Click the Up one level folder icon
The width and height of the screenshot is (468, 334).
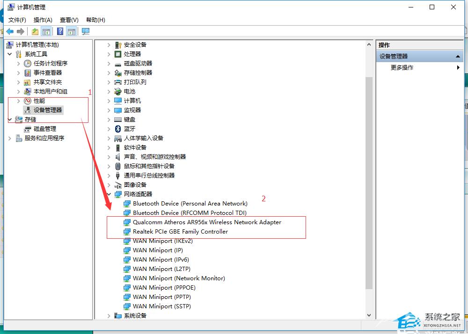(x=35, y=31)
